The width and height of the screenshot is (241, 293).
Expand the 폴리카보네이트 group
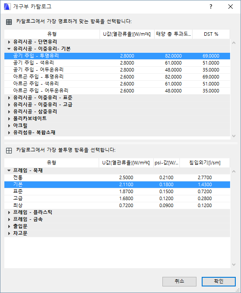coord(9,119)
